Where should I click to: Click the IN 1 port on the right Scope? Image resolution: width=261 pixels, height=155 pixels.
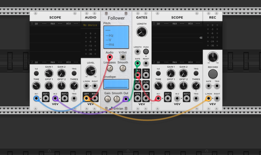click(x=158, y=98)
